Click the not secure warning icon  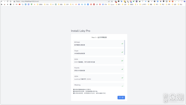[x=14, y=1]
